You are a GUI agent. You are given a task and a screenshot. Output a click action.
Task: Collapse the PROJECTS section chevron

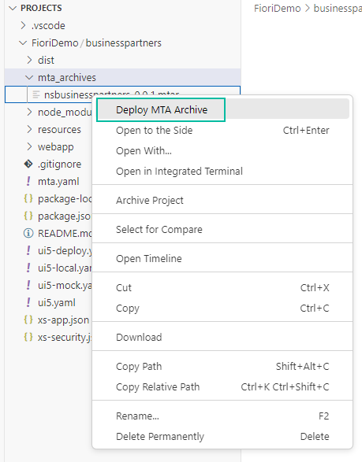pyautogui.click(x=13, y=8)
